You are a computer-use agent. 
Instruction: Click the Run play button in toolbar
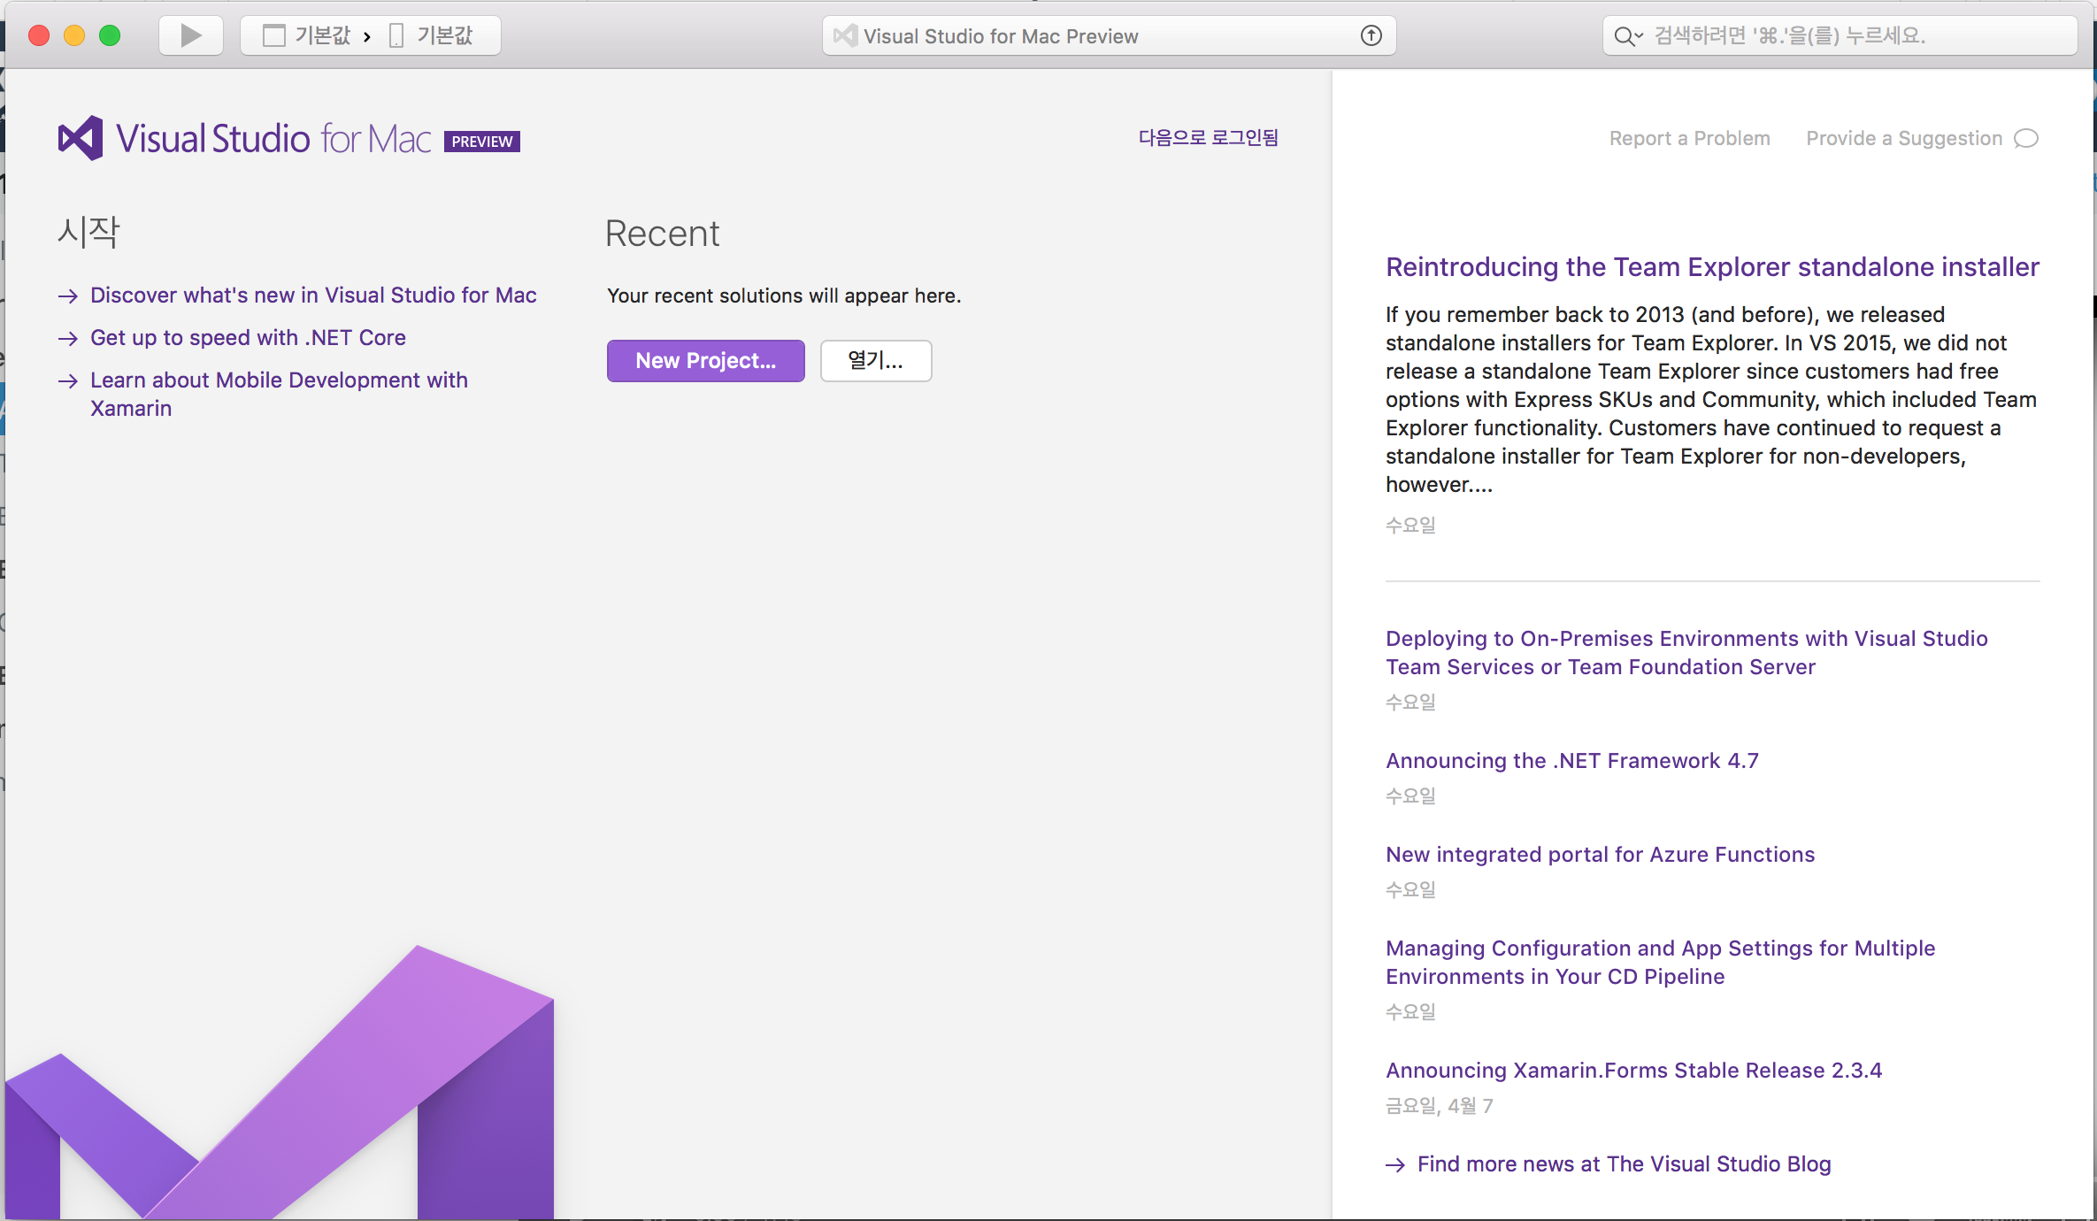click(190, 35)
